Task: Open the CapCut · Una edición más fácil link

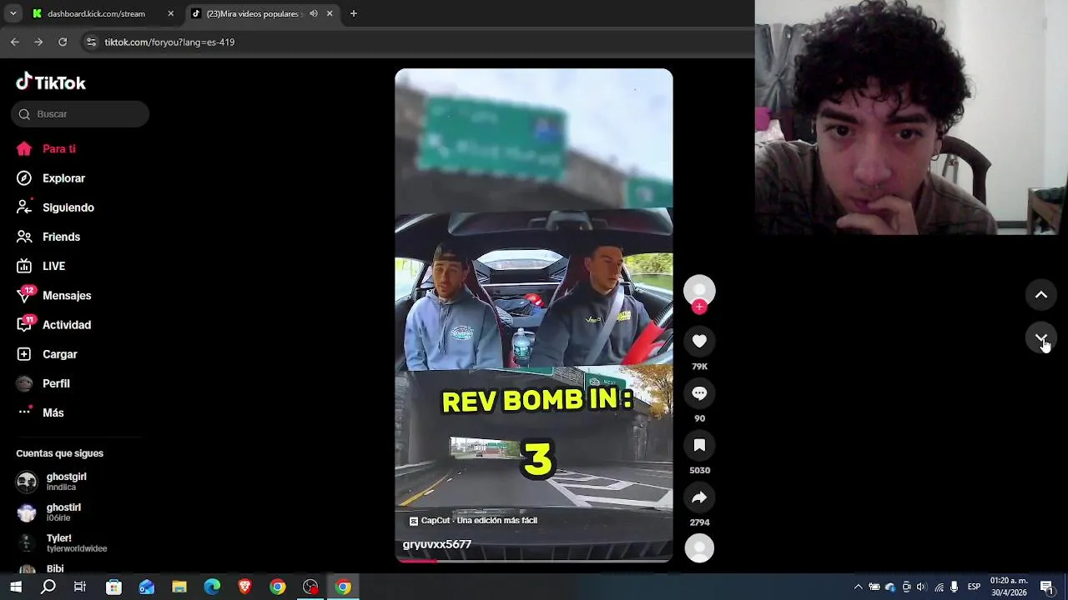Action: [473, 520]
